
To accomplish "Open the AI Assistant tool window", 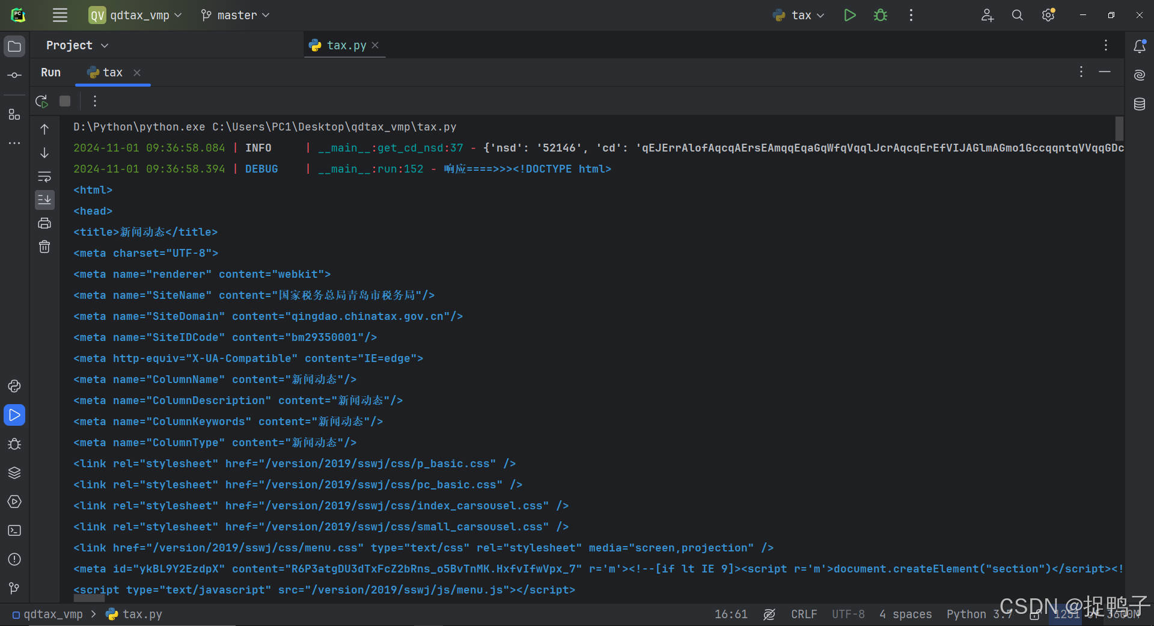I will 1140,75.
